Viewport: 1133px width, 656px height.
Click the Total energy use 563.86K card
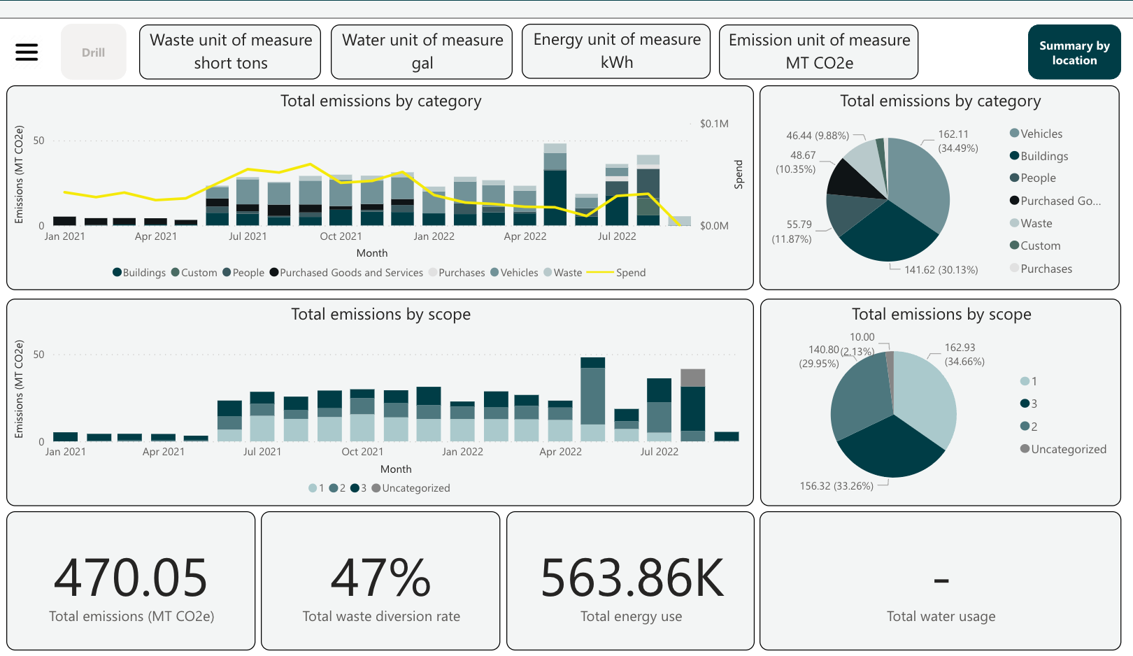pyautogui.click(x=629, y=580)
